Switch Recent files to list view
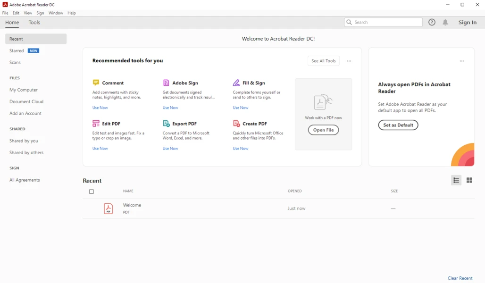This screenshot has height=283, width=485. (456, 180)
